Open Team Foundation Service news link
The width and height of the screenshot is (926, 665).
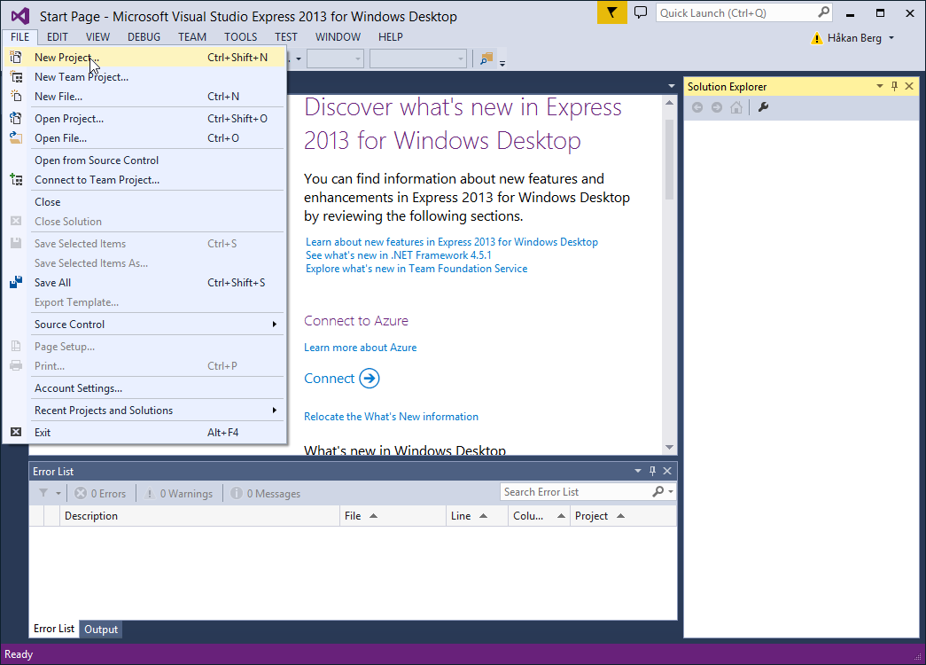[416, 269]
